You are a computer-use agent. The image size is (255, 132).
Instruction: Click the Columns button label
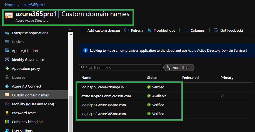(197, 31)
